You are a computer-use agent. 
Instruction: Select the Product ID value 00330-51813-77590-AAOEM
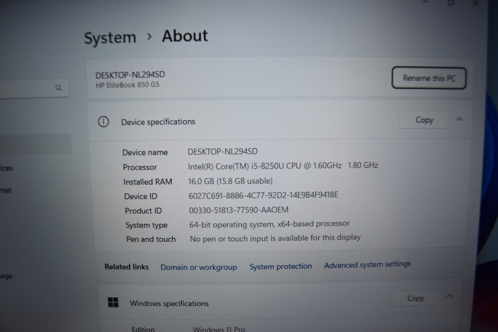click(x=239, y=210)
